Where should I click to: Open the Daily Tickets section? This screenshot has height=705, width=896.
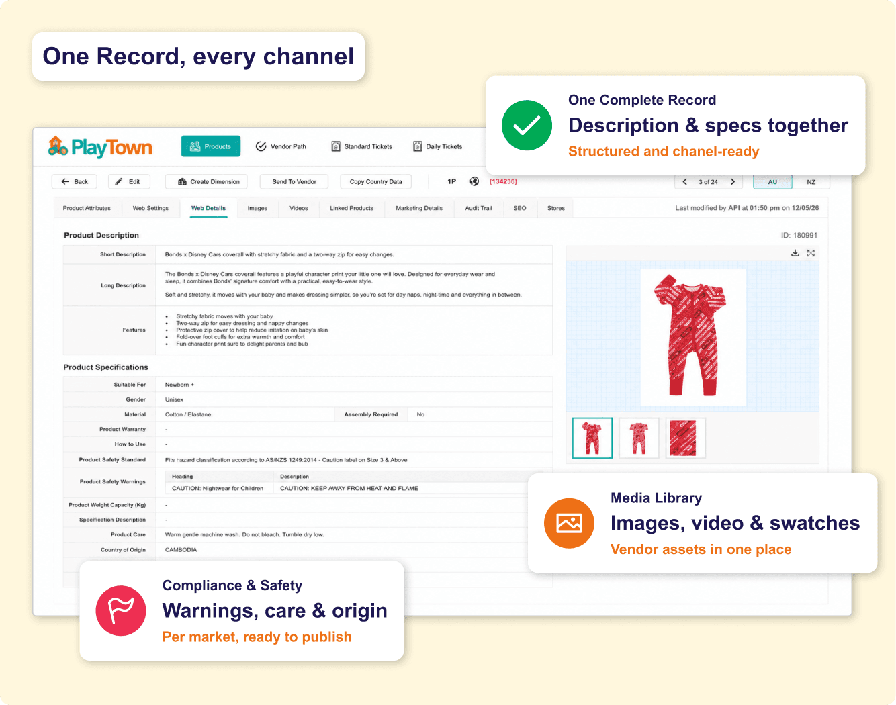(437, 146)
